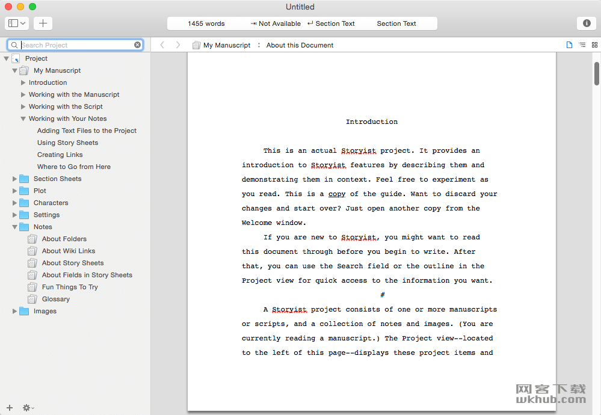This screenshot has width=601, height=415.
Task: Collapse the Project root node
Action: 6,58
